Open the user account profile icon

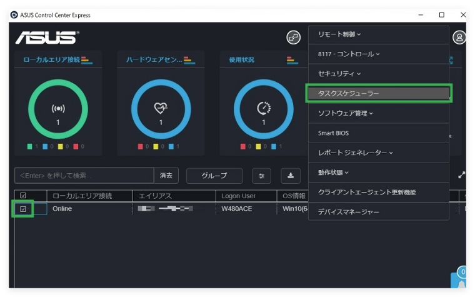(459, 38)
